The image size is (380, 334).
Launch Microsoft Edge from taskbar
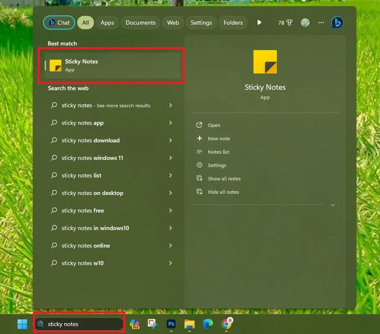[x=208, y=324]
